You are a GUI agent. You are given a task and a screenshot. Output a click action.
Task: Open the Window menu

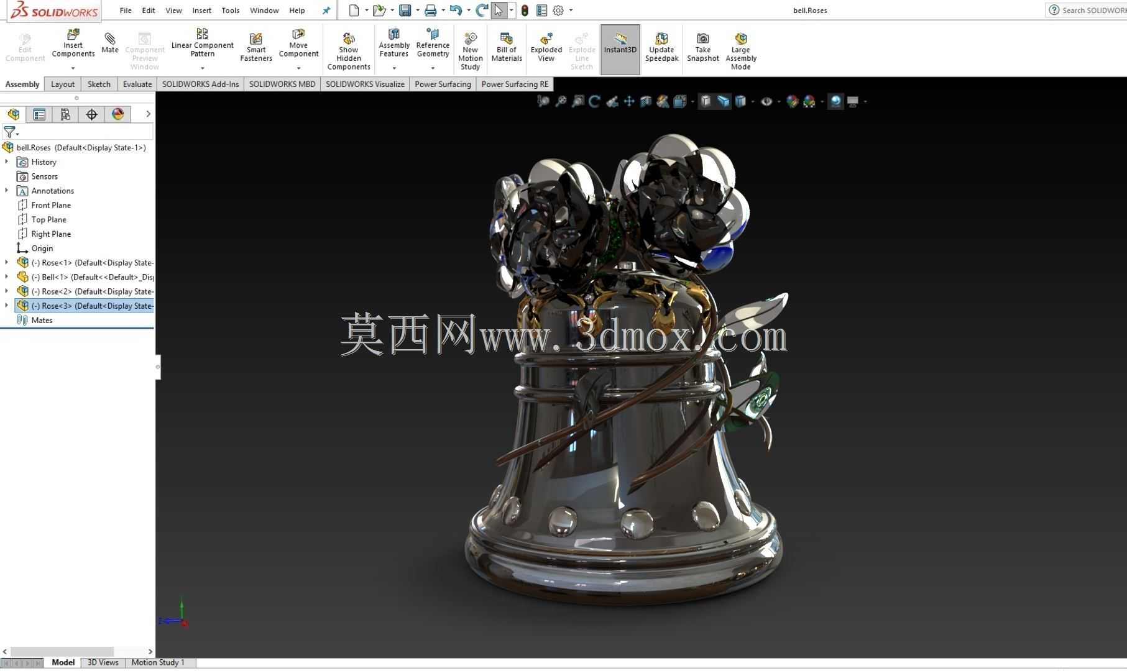click(x=264, y=11)
